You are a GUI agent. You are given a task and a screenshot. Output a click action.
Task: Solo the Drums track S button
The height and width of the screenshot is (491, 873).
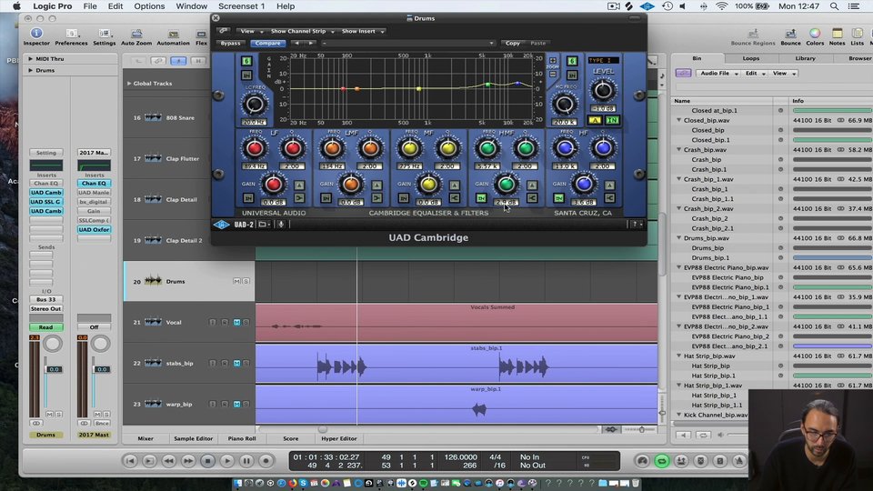(x=246, y=281)
